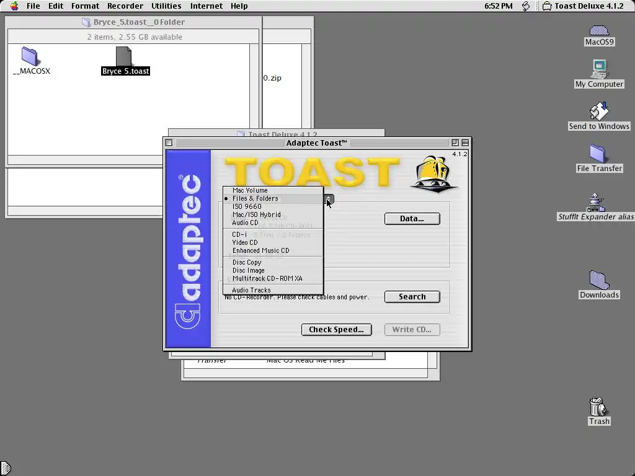This screenshot has width=635, height=476.
Task: Choose Disc Copy from the format popup
Action: [x=273, y=262]
